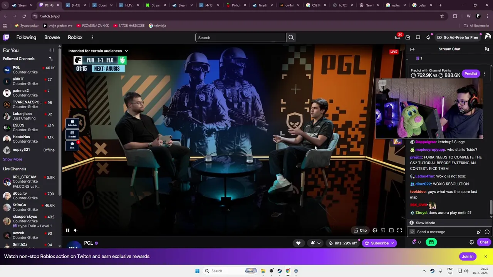
Task: Claim the green channel points bonus chest
Action: [431, 242]
